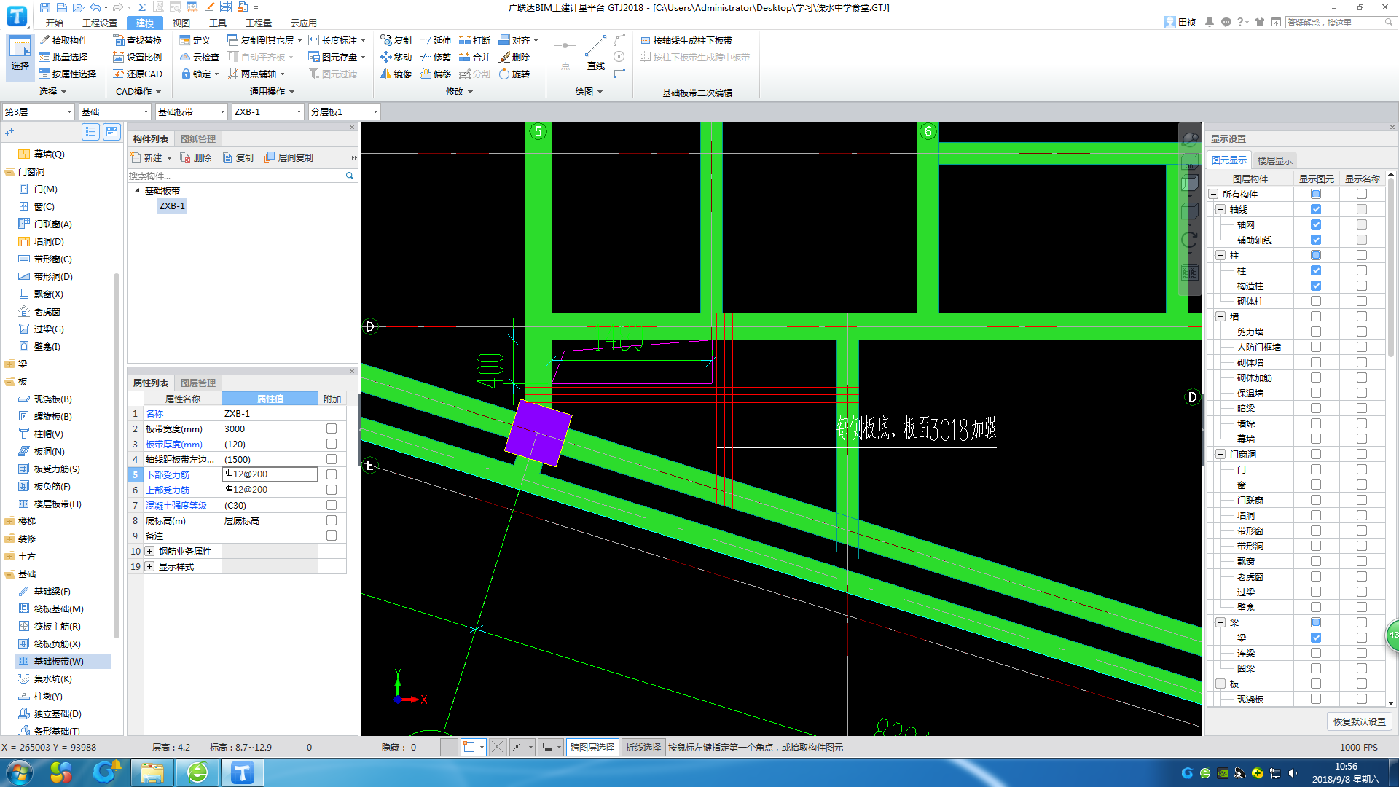
Task: Select the 移动 move tool
Action: click(396, 57)
